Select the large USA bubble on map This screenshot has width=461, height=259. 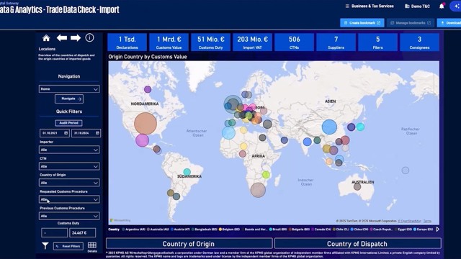(146, 123)
